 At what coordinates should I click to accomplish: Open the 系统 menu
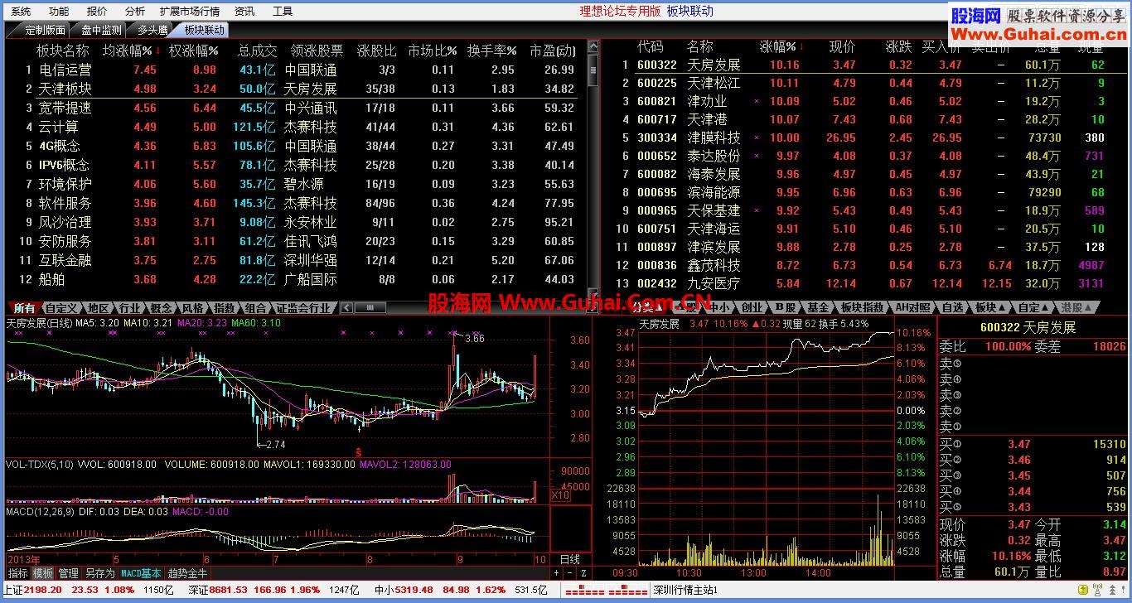21,11
